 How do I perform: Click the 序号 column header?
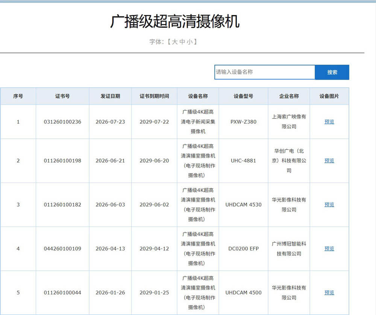[x=18, y=96]
